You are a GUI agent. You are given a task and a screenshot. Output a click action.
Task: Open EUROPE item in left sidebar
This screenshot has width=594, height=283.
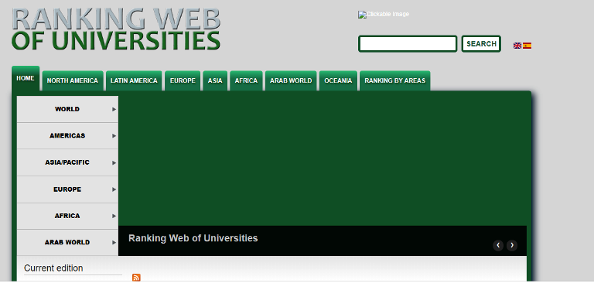coord(67,189)
